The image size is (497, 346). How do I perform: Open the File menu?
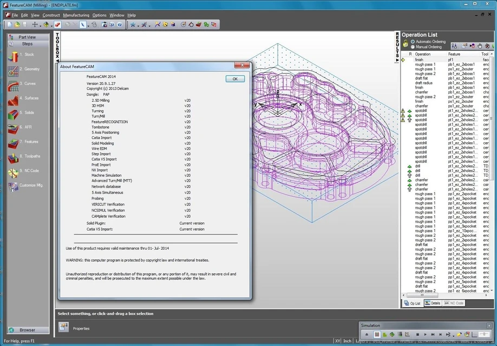pyautogui.click(x=15, y=15)
